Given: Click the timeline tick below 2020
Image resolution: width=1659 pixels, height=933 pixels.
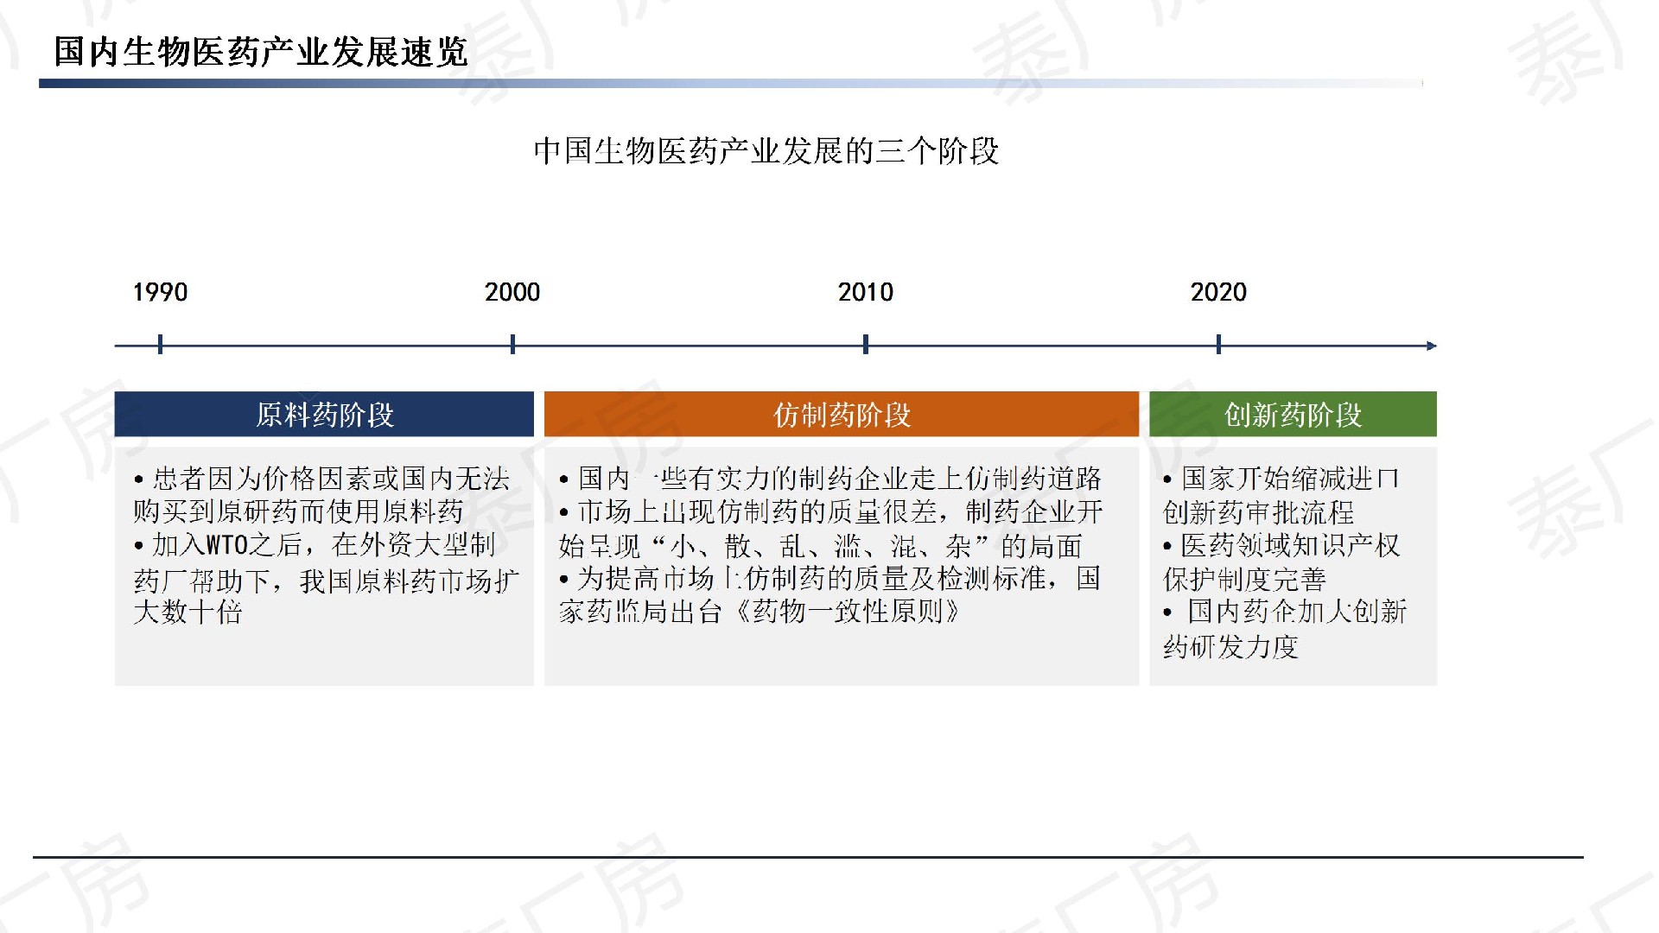Looking at the screenshot, I should [x=1218, y=345].
